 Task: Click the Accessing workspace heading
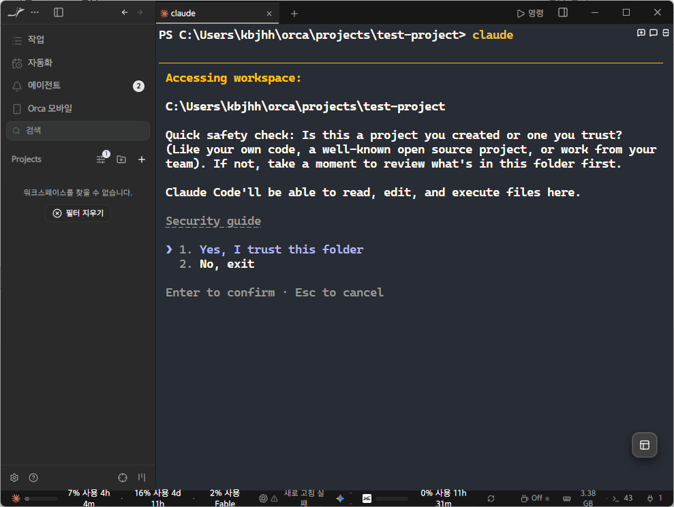[x=233, y=78]
